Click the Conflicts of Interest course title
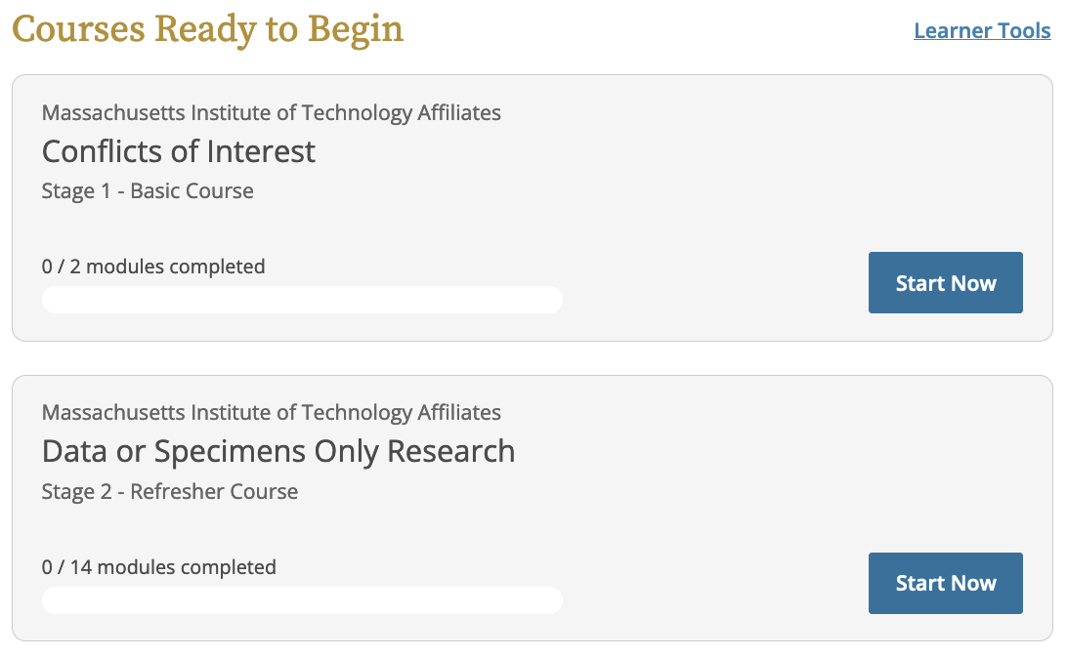Image resolution: width=1067 pixels, height=658 pixels. (x=179, y=151)
